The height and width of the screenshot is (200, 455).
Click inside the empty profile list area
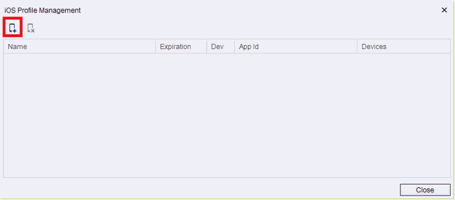click(x=227, y=115)
